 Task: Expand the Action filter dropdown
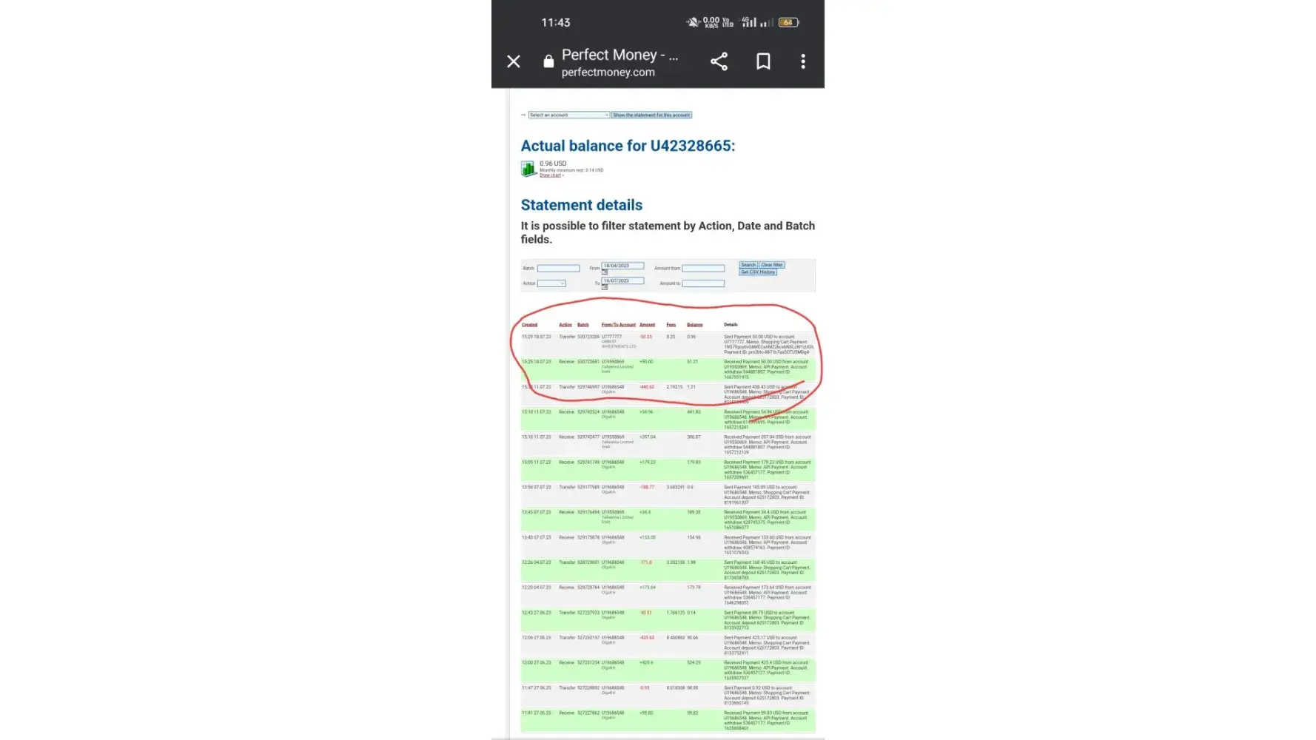click(551, 283)
